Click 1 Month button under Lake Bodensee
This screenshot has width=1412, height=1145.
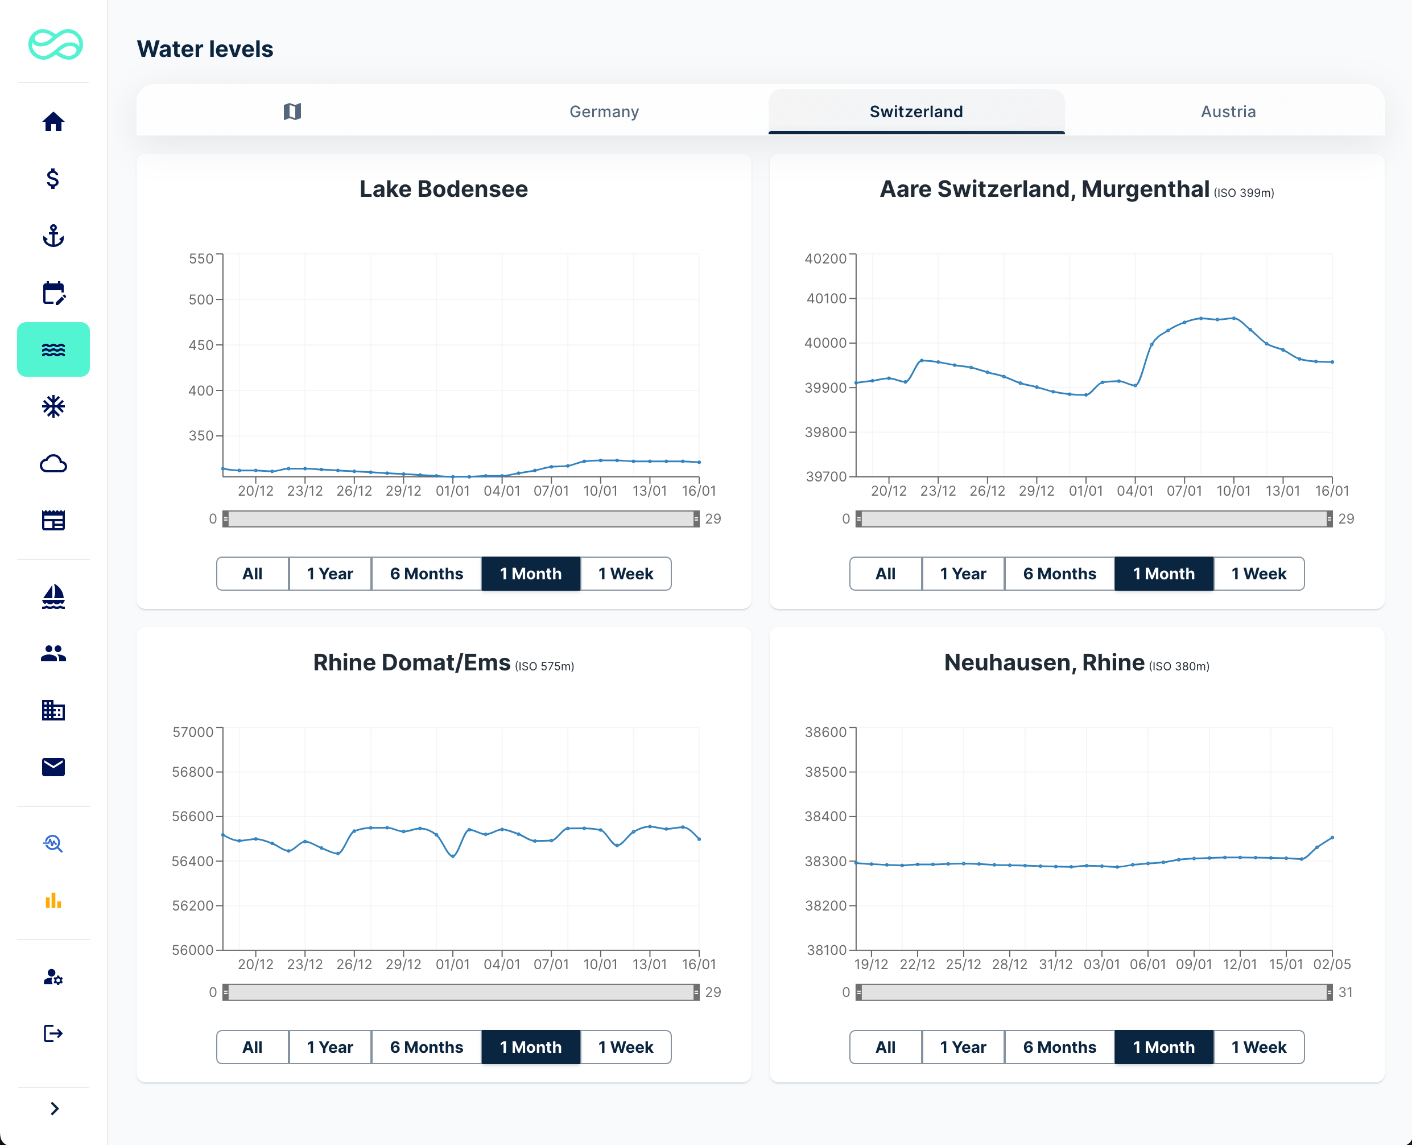tap(530, 574)
